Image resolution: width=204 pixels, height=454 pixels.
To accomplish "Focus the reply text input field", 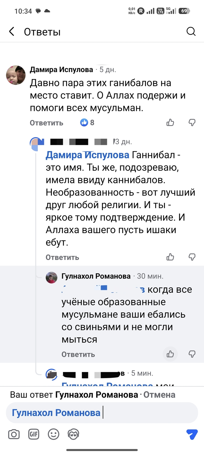I will click(146, 413).
